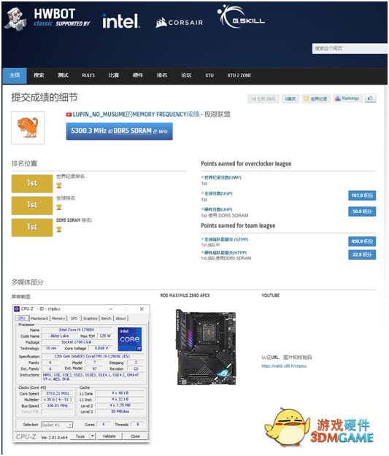
Task: Click the orange cat user avatar
Action: point(28,128)
